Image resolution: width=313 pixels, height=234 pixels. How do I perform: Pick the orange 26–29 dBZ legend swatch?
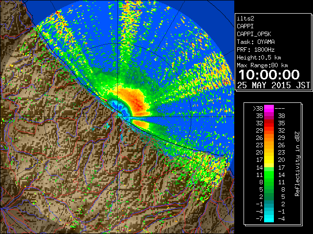(269, 137)
